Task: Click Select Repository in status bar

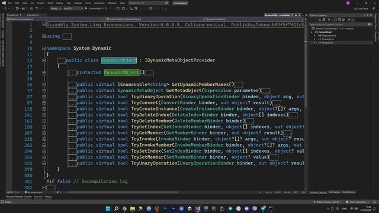Action: tap(358, 202)
